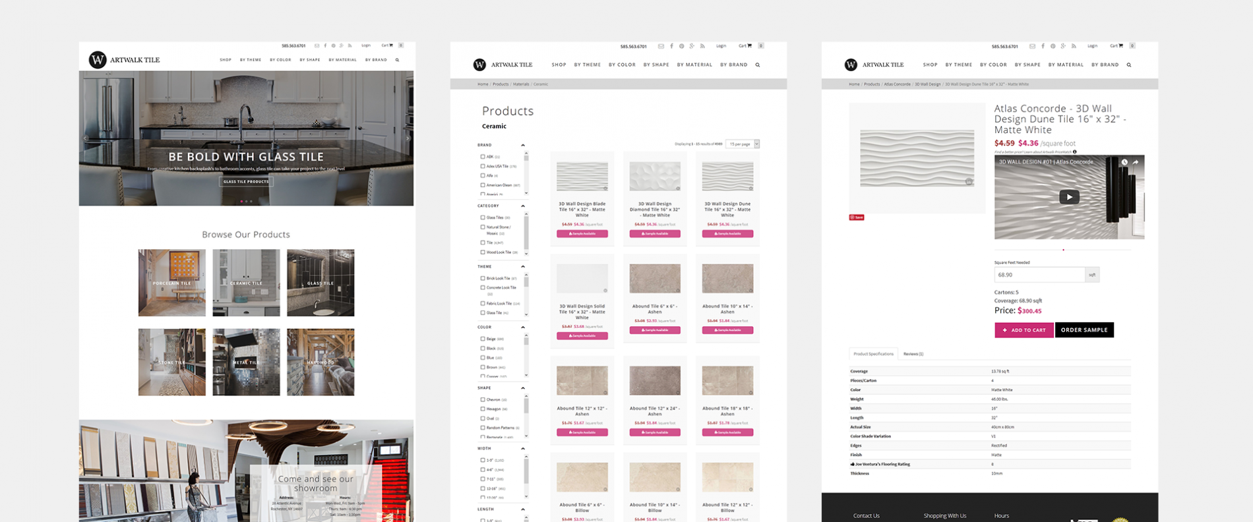Click the home page carousel right arrow
This screenshot has height=522, width=1253.
point(408,138)
